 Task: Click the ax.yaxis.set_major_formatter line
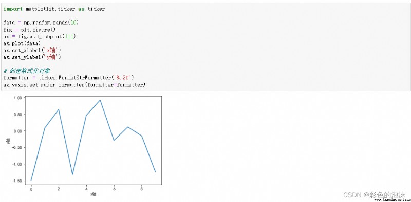point(74,85)
